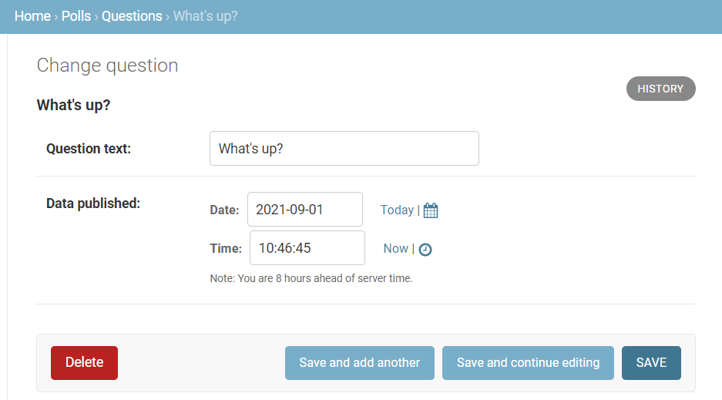722x400 pixels.
Task: Click the "Time:" label
Action: click(x=226, y=248)
